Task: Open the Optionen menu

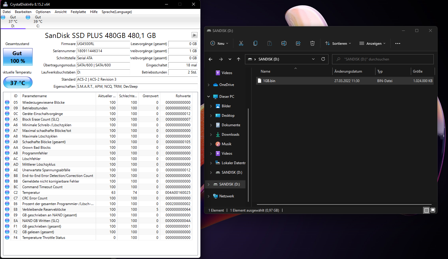Action: (x=43, y=12)
